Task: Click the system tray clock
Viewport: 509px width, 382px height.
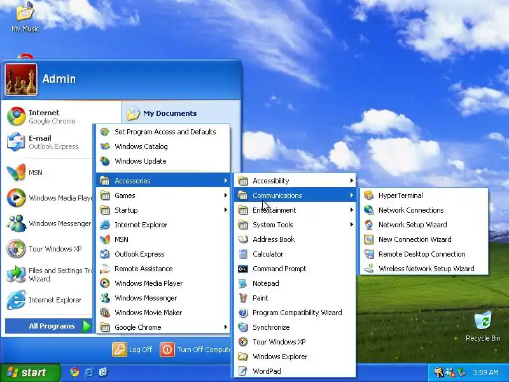Action: 485,372
